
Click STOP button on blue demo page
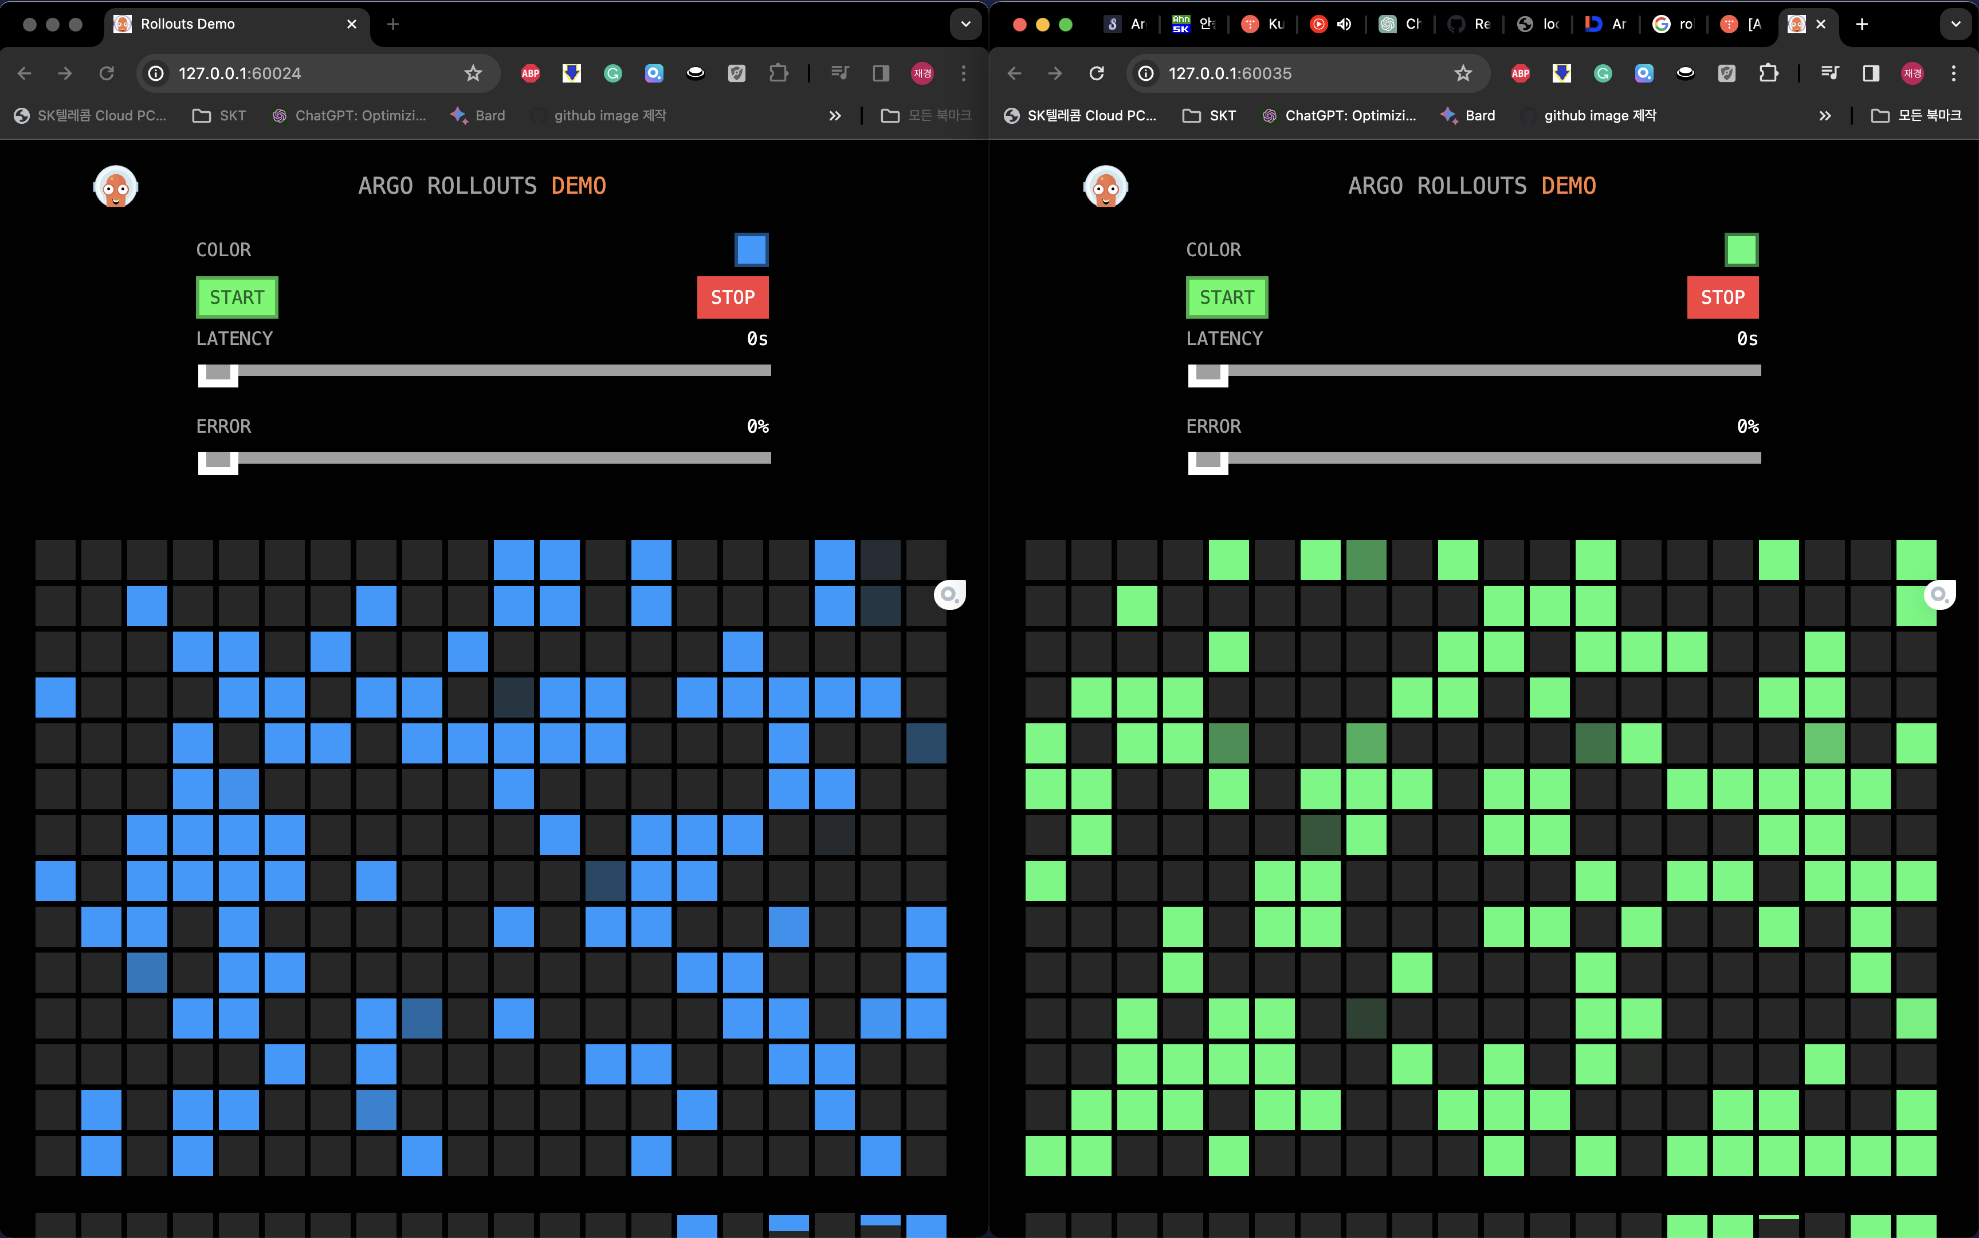(732, 297)
